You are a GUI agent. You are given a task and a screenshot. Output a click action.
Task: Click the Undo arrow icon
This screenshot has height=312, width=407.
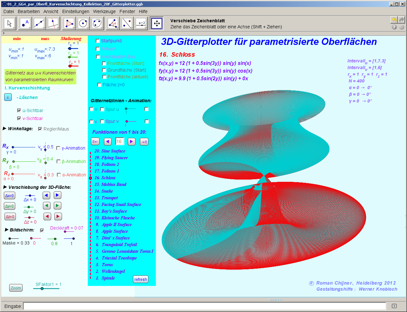tap(394, 20)
